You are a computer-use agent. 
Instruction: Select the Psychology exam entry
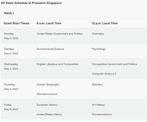click(99, 49)
